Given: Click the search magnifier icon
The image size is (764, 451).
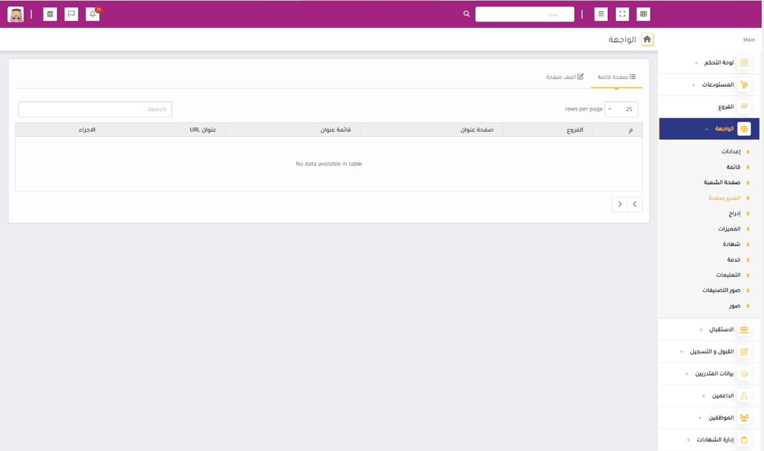Looking at the screenshot, I should [466, 15].
